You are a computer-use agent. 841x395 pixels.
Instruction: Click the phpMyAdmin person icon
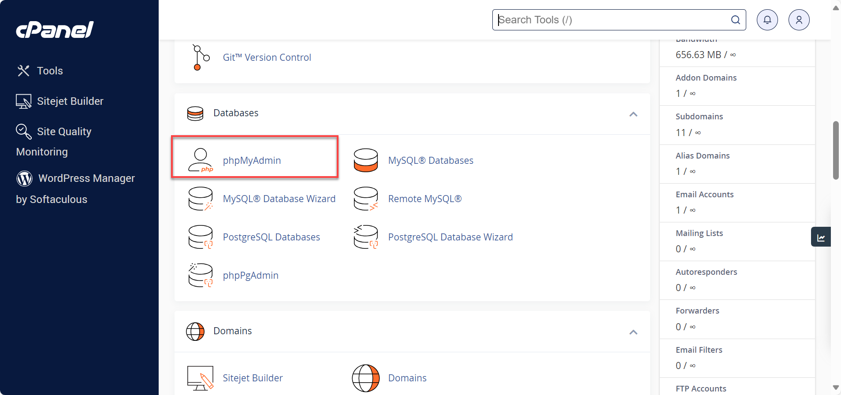pyautogui.click(x=201, y=160)
